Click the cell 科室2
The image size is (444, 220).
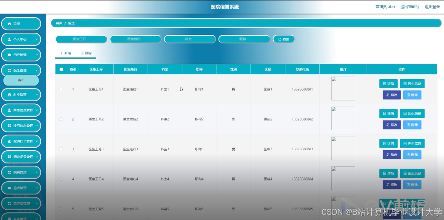coord(165,119)
